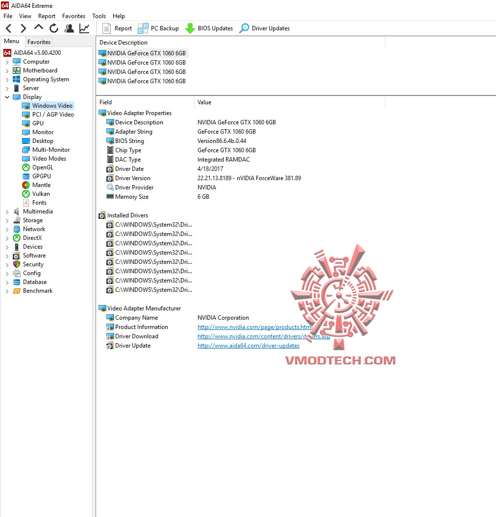496x517 pixels.
Task: Open the aida64.com driver-updates link
Action: click(248, 346)
